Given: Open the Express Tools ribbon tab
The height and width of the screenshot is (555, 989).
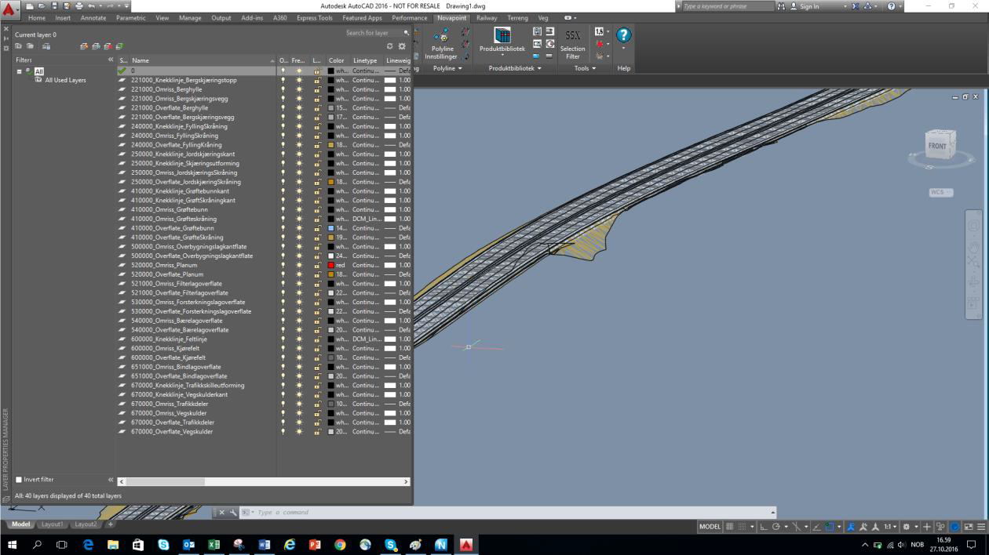Looking at the screenshot, I should tap(315, 17).
